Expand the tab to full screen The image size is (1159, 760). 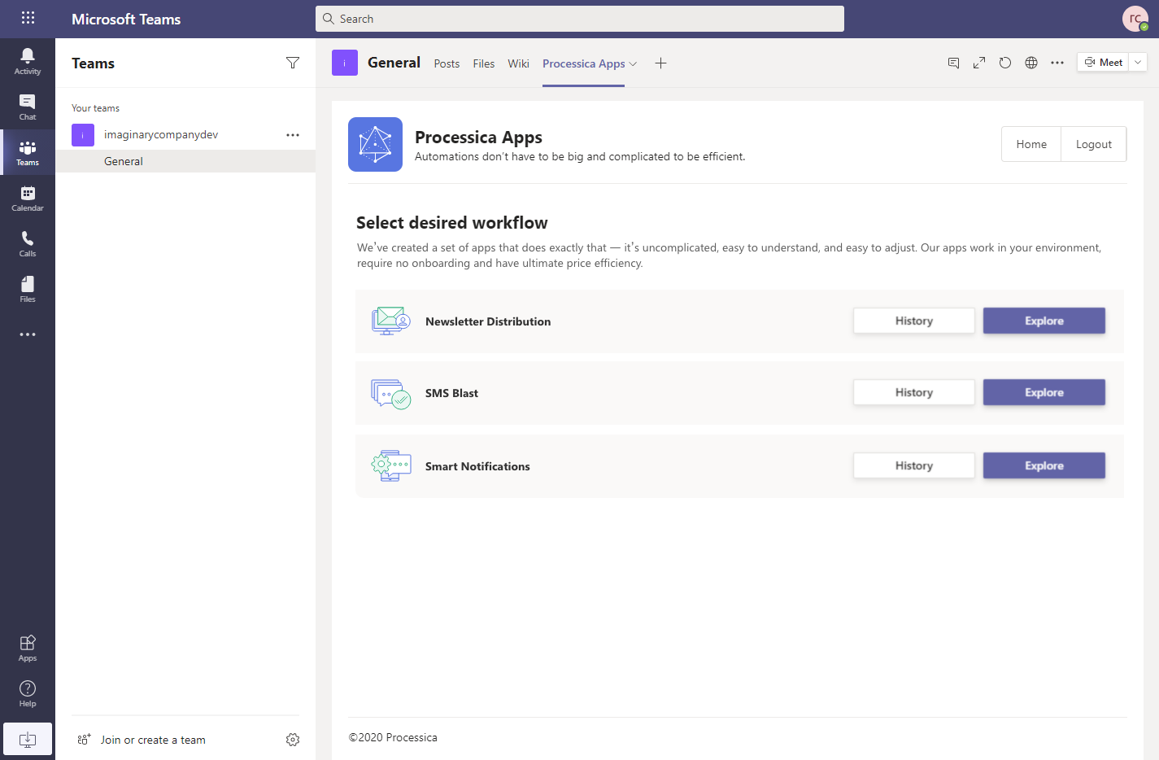[x=979, y=63]
